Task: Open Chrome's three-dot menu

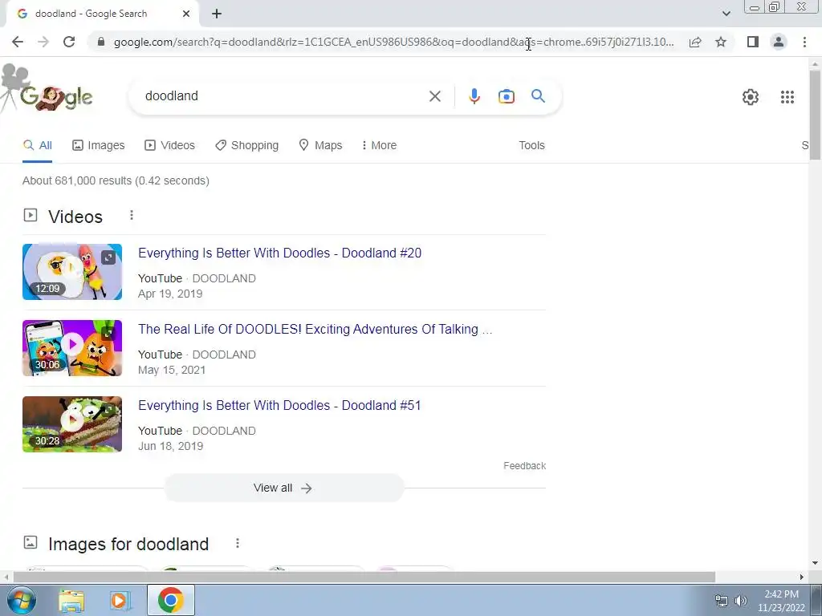Action: (804, 42)
